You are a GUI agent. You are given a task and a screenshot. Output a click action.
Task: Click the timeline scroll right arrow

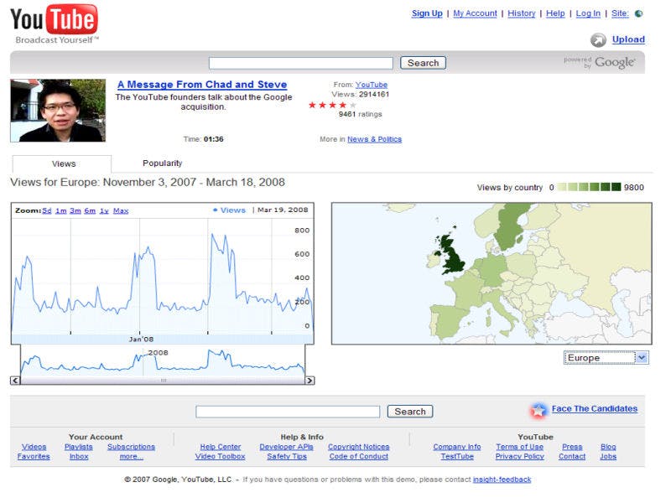pos(309,381)
